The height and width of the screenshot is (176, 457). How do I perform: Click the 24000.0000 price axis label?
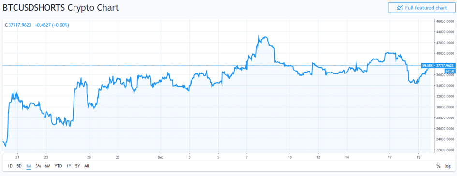coord(445,139)
